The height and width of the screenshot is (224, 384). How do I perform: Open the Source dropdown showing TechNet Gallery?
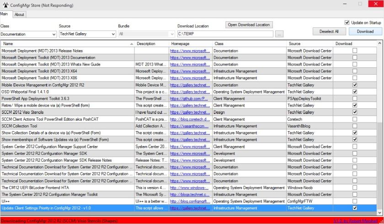[113, 34]
